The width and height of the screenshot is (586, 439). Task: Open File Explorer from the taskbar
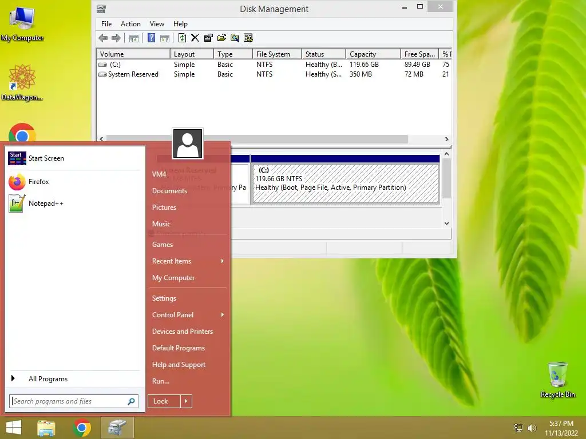click(x=46, y=428)
